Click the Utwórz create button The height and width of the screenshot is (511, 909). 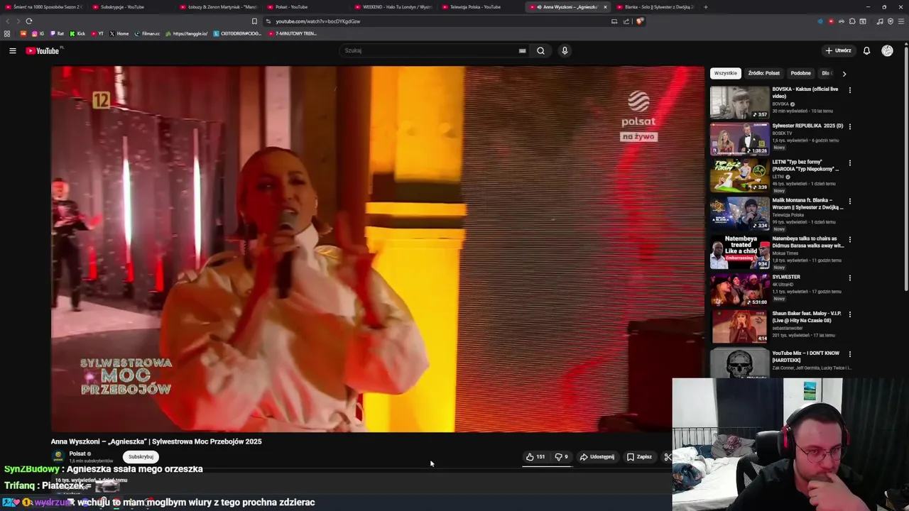[838, 50]
